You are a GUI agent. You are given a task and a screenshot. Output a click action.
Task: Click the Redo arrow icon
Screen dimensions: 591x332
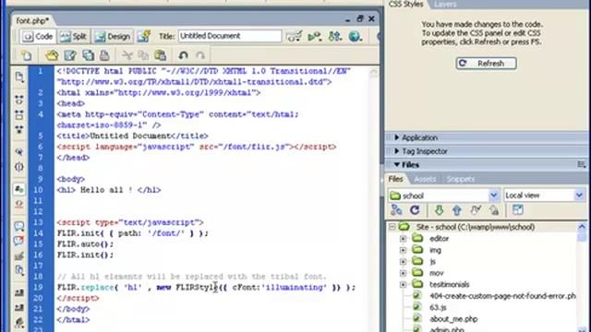[x=200, y=55]
